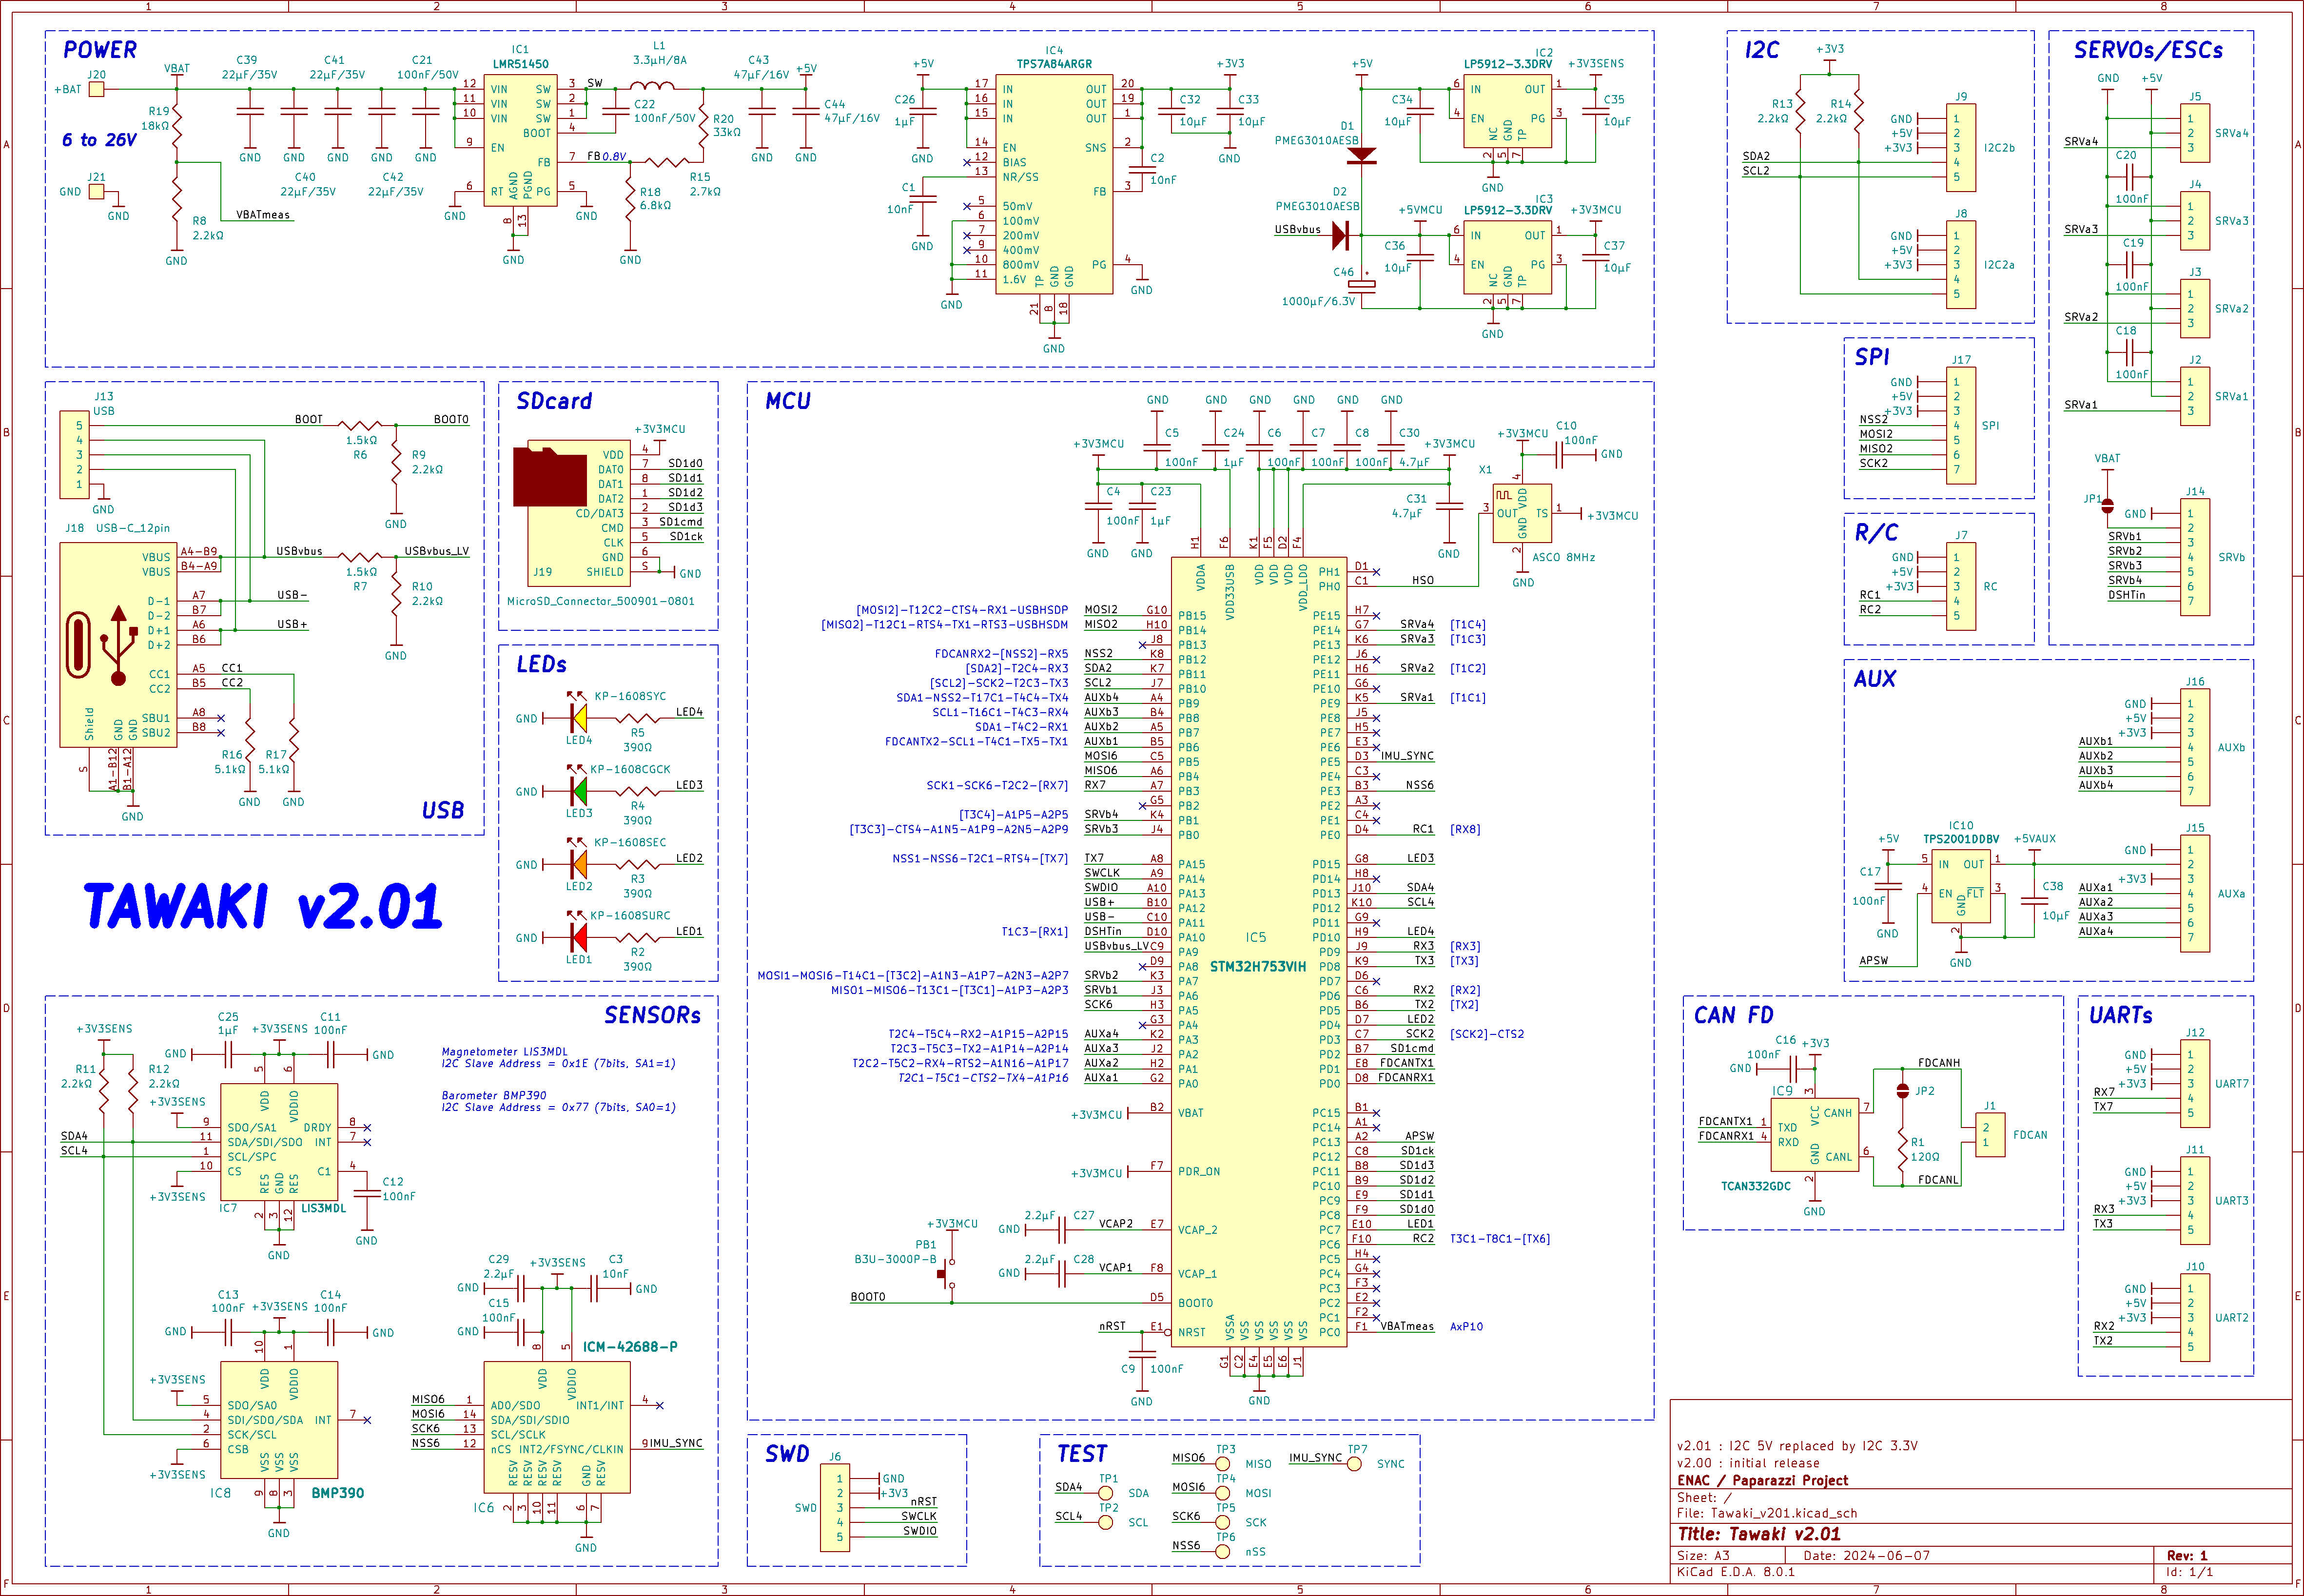
Task: Click diode D1 PMEG3010AESB symbol
Action: 1362,155
